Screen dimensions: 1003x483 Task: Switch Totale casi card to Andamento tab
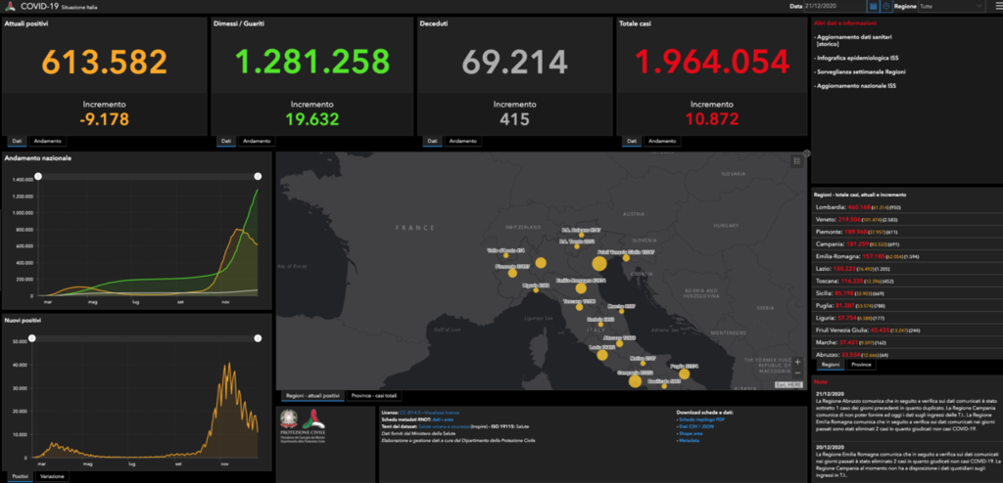(x=662, y=141)
